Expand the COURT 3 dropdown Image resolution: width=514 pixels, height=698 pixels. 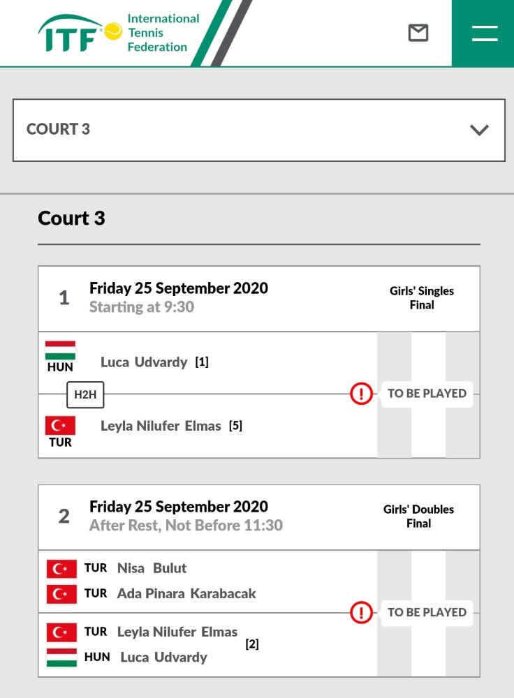(x=259, y=130)
